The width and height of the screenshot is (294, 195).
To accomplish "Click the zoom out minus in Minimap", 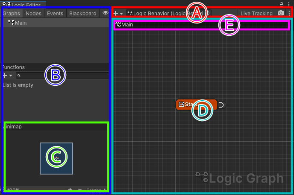I will click(79, 189).
